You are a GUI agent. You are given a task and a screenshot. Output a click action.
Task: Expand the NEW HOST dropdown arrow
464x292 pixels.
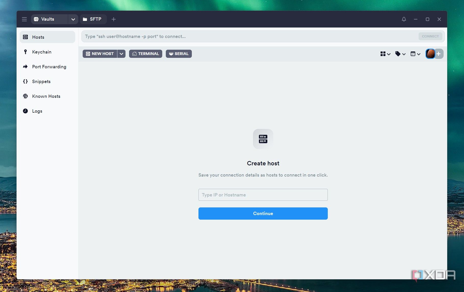point(121,54)
